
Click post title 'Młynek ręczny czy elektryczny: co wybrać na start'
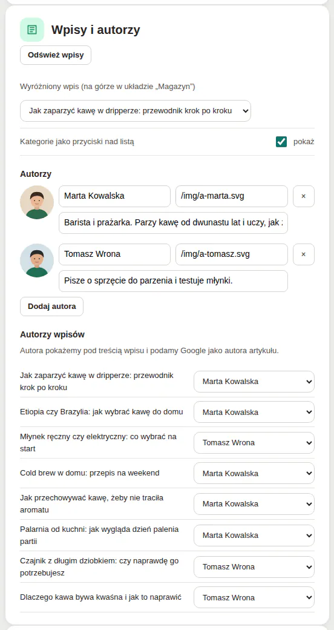click(x=99, y=442)
